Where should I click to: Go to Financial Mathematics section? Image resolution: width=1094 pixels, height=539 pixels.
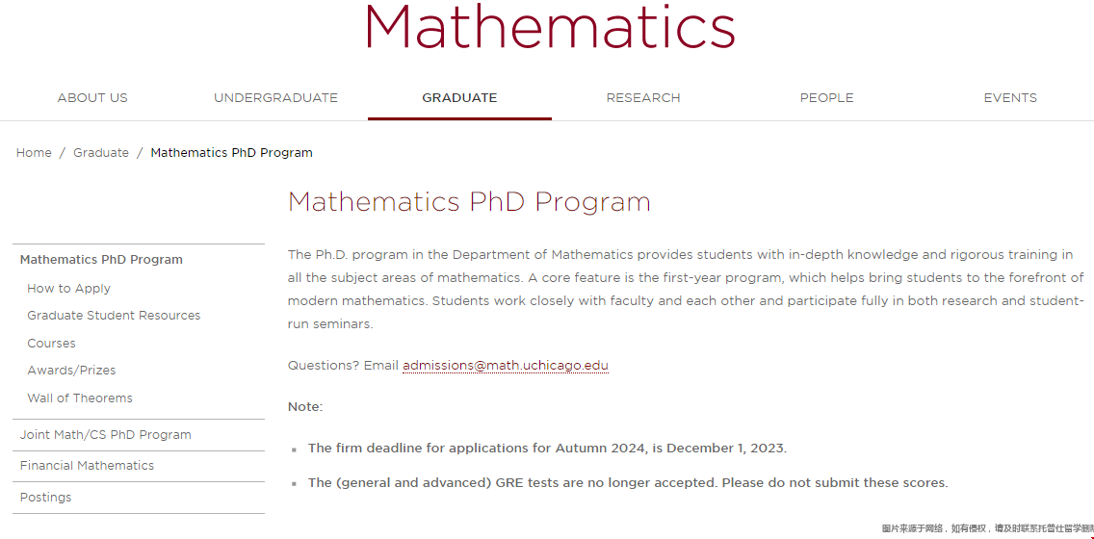87,466
